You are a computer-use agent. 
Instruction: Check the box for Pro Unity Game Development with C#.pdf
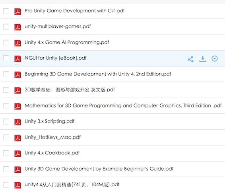coord(6,11)
